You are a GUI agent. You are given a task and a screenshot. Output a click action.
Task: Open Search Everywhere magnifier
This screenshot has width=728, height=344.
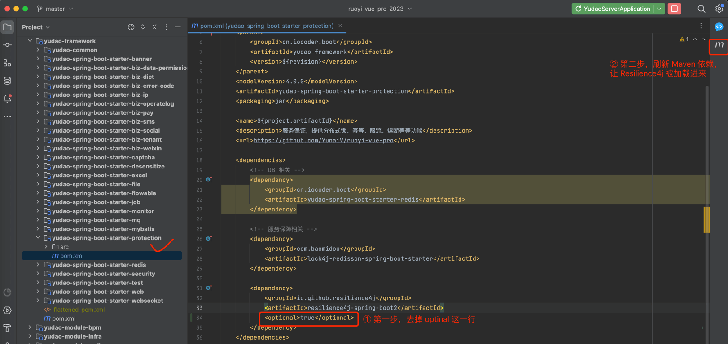(701, 9)
